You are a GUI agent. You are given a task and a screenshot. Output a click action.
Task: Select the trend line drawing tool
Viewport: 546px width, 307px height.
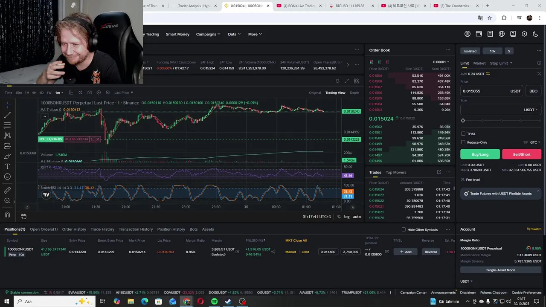7,115
